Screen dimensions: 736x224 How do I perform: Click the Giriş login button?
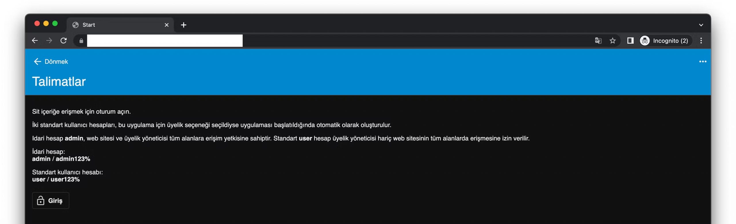(x=51, y=200)
